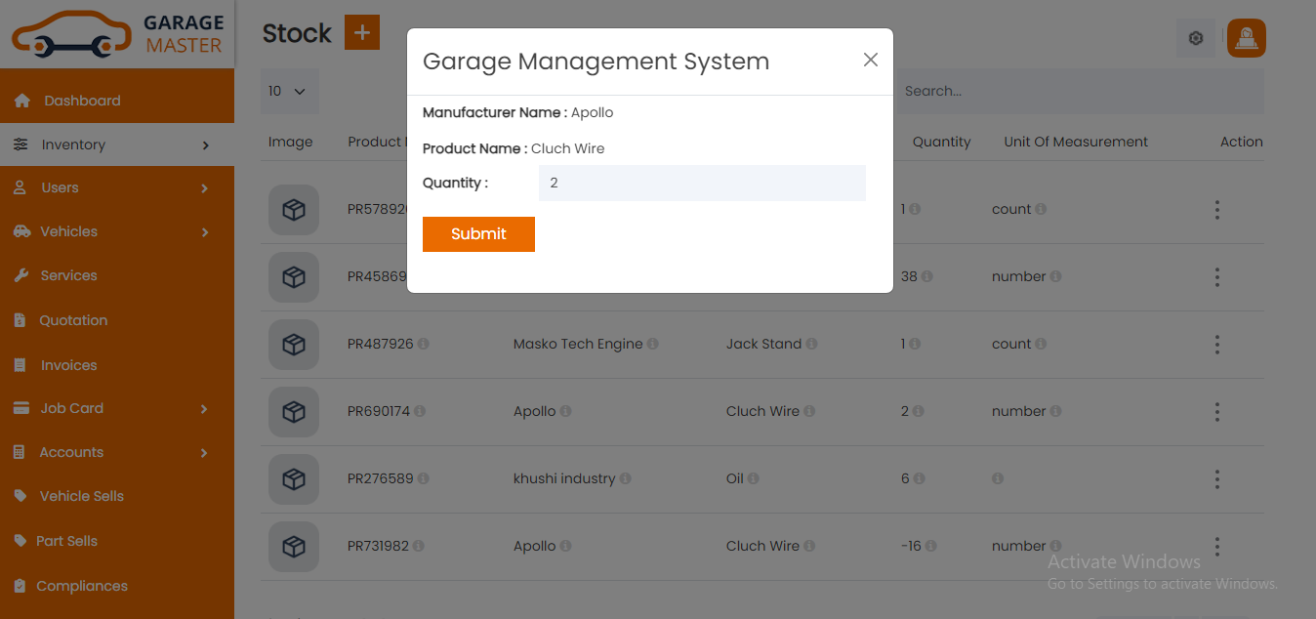The image size is (1316, 619).
Task: Open the rows-per-page dropdown showing 10
Action: 288,92
